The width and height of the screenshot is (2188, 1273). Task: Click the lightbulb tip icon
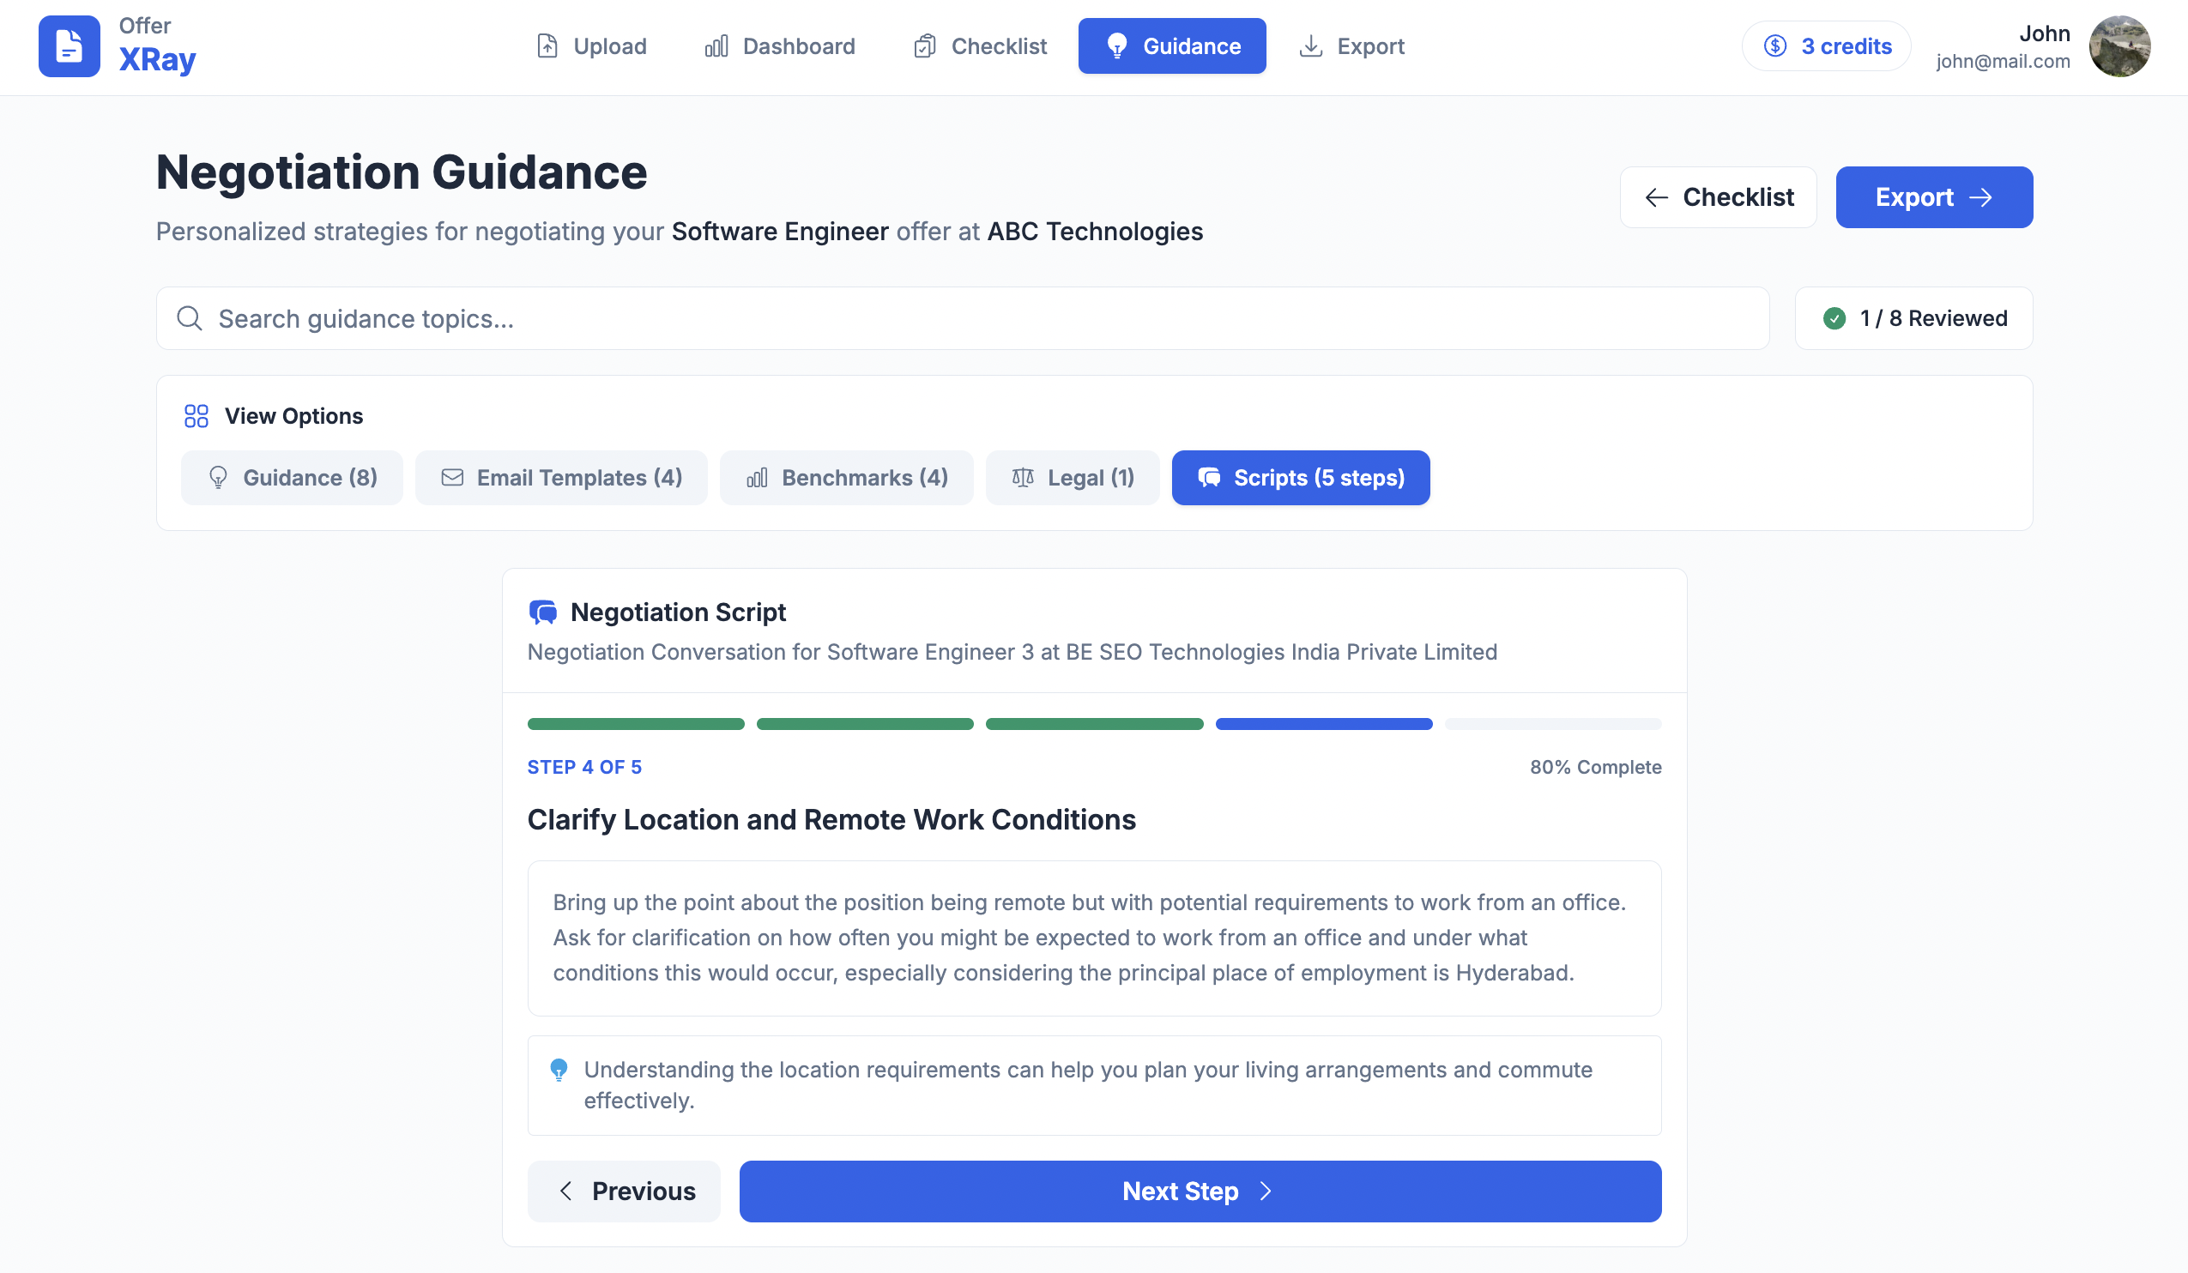click(559, 1069)
